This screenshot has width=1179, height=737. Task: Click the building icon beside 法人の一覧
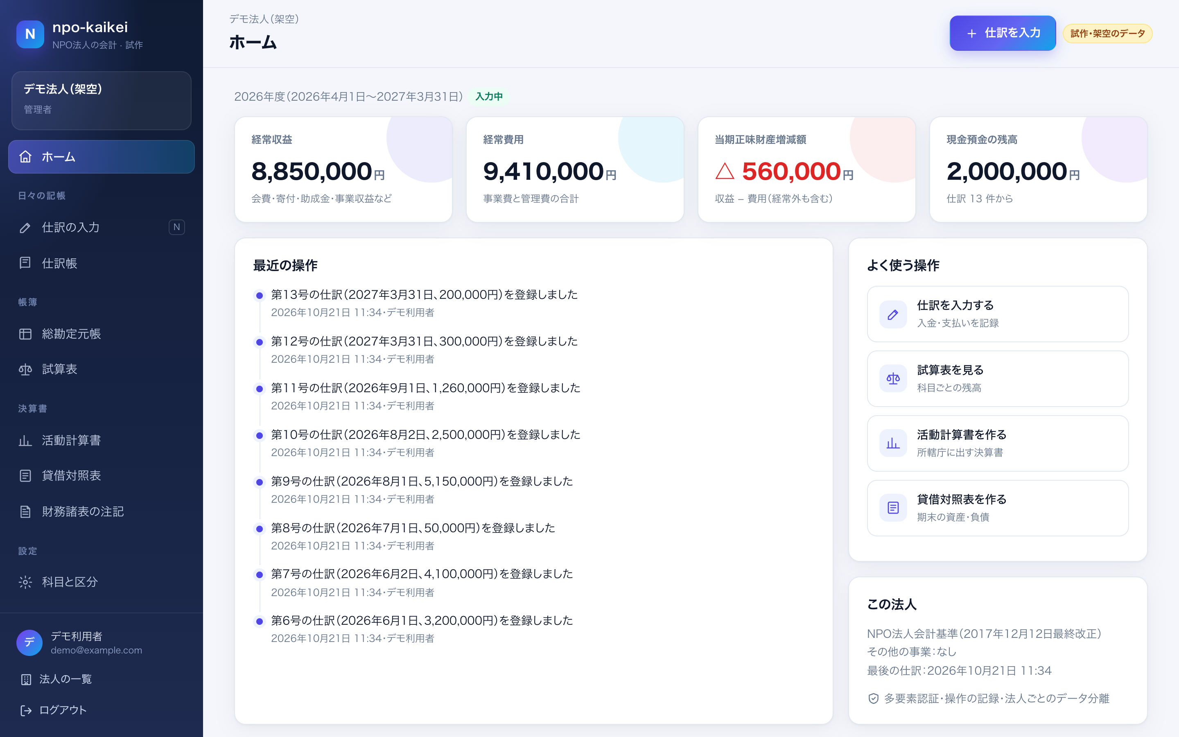pos(26,679)
